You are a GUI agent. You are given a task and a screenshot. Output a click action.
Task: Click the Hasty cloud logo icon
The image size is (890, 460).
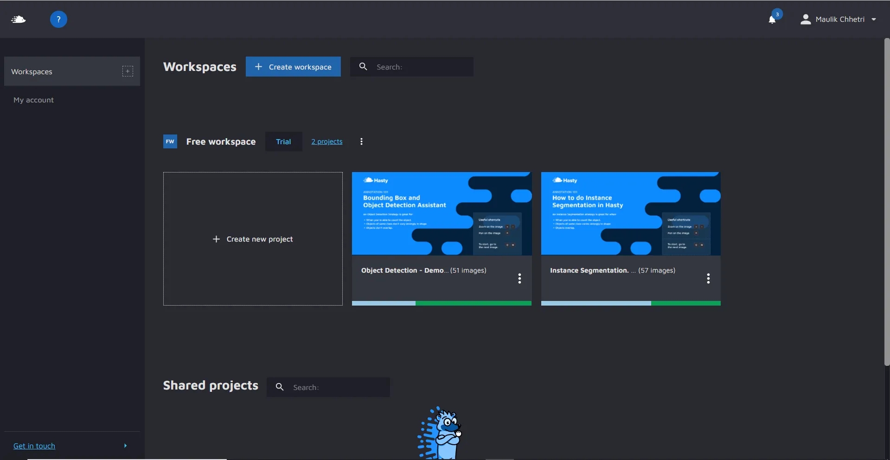[19, 19]
